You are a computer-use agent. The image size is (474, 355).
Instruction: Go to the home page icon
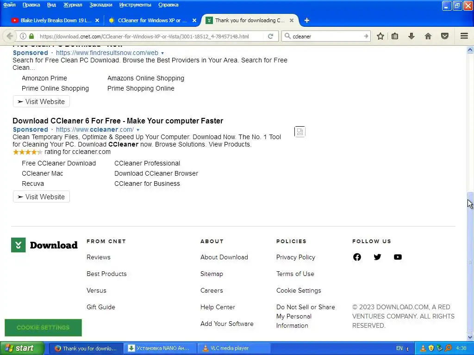pos(428,36)
